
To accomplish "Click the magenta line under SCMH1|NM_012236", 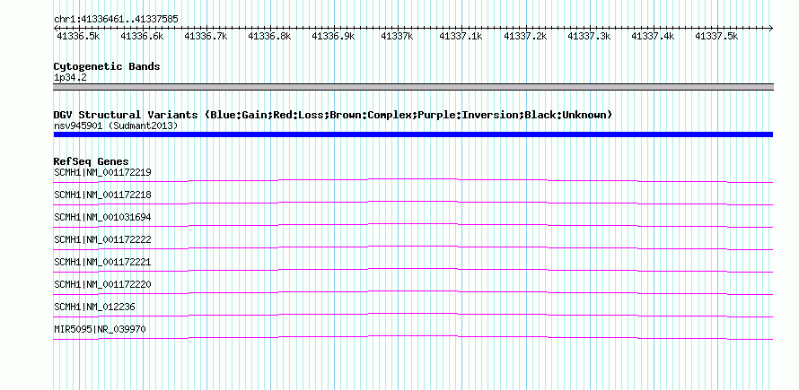I will (x=413, y=316).
